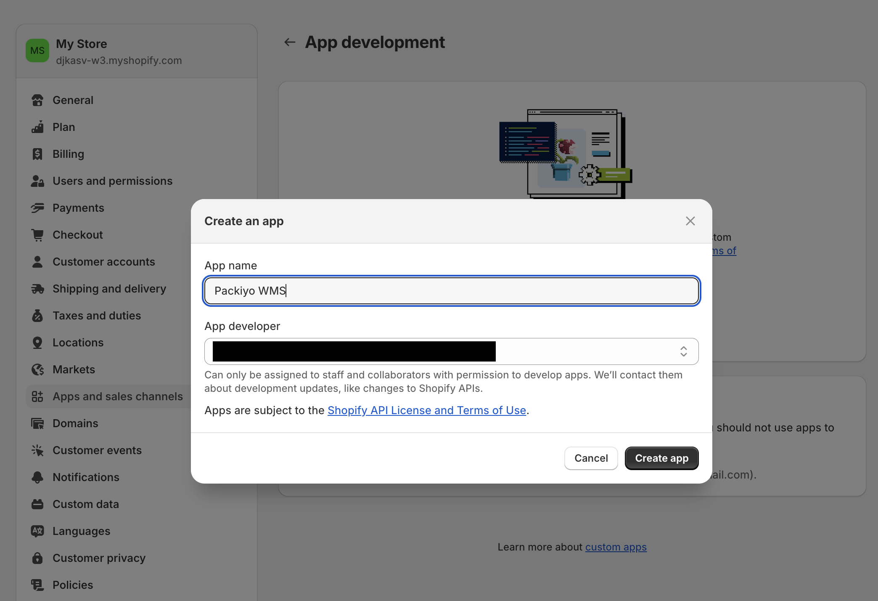Click the App developer selector arrows
The height and width of the screenshot is (601, 878).
coord(684,351)
